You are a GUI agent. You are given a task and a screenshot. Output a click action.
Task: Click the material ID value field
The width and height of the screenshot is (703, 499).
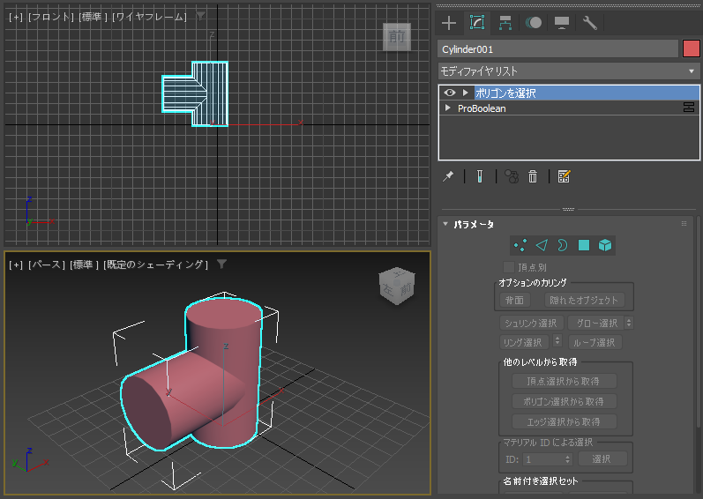point(543,459)
